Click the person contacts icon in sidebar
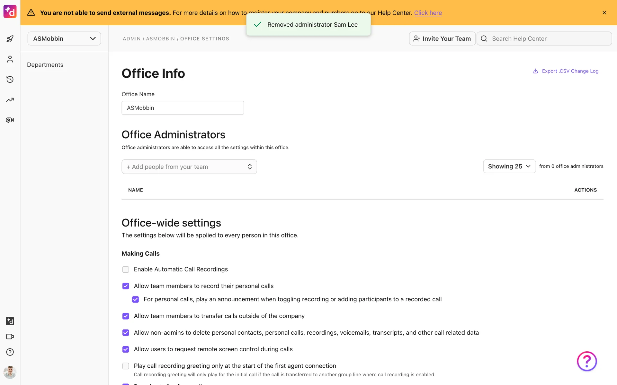The height and width of the screenshot is (385, 617). 10,59
